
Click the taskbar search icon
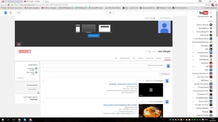(x=8, y=120)
